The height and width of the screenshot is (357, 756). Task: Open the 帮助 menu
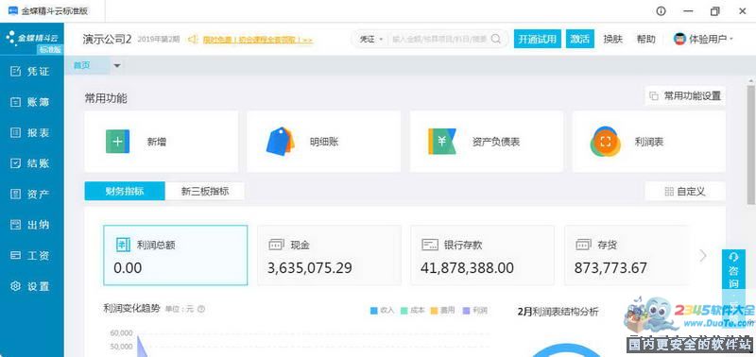646,39
